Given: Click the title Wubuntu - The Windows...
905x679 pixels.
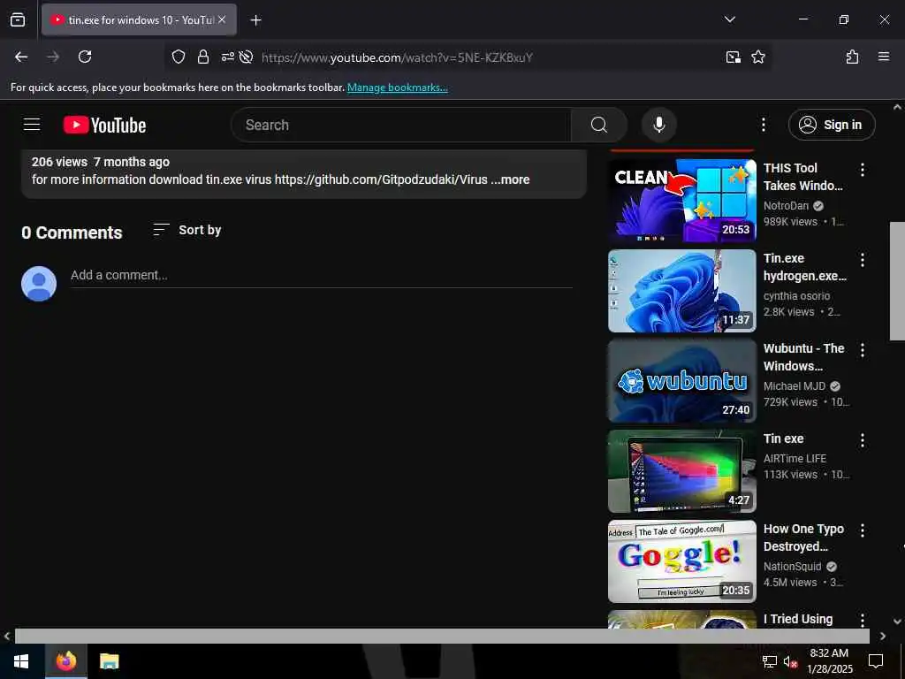Looking at the screenshot, I should tap(803, 357).
